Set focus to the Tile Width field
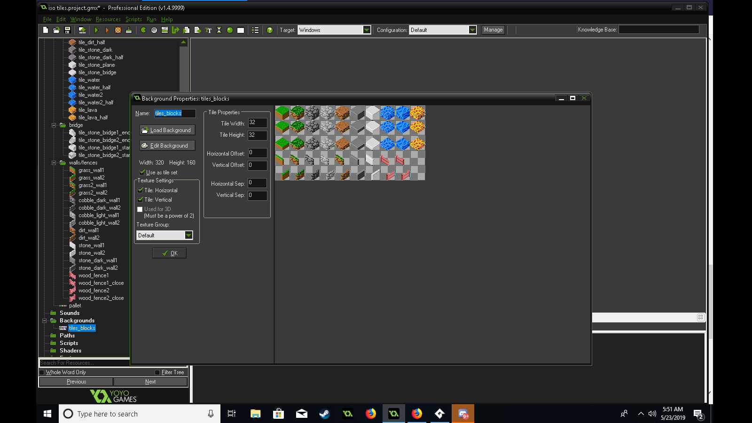 [x=258, y=123]
